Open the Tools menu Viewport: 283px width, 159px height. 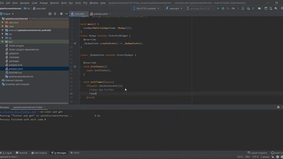[78, 3]
